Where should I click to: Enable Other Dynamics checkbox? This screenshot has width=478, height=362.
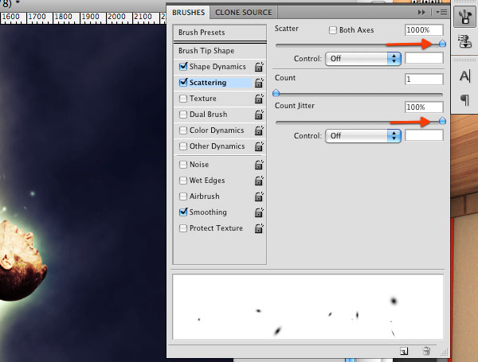coord(183,146)
